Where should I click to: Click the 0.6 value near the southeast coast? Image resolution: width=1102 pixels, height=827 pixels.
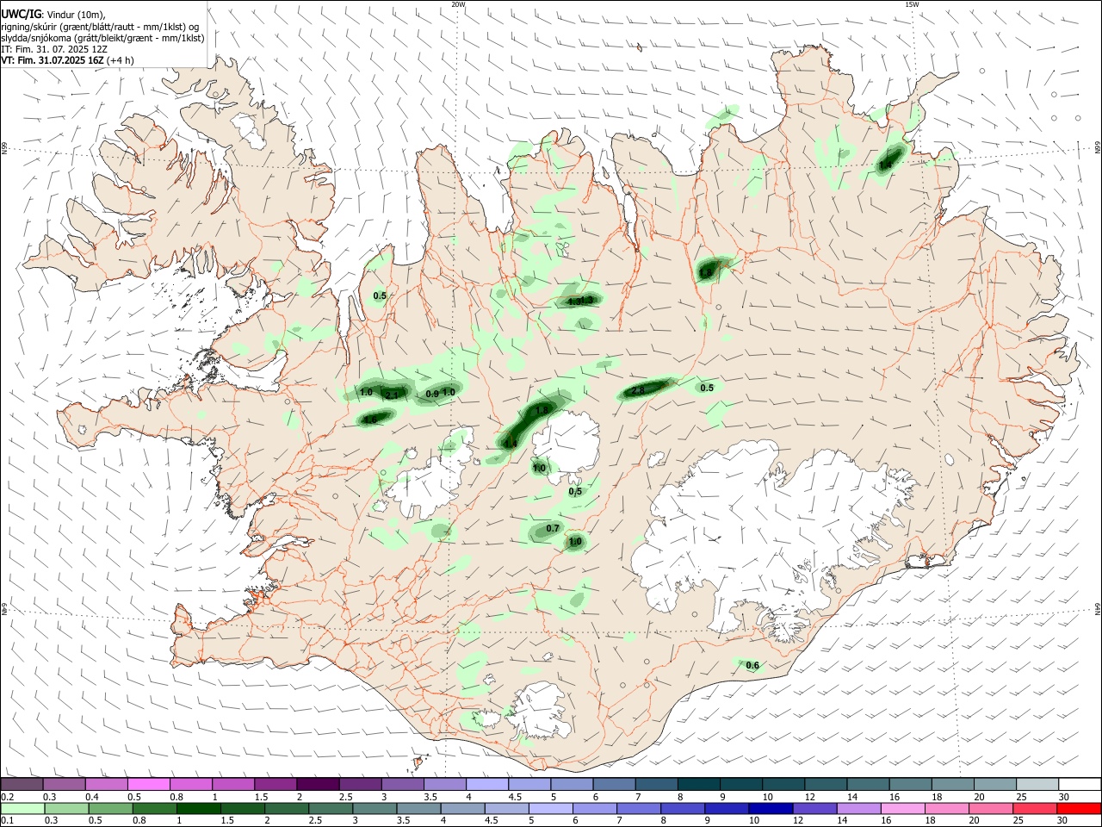pos(752,666)
